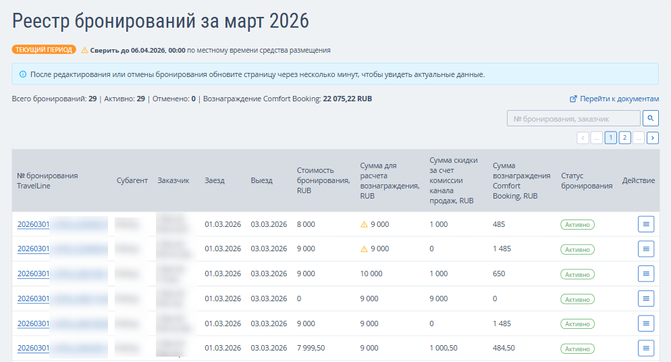Open action menu for second booking row

pos(646,249)
